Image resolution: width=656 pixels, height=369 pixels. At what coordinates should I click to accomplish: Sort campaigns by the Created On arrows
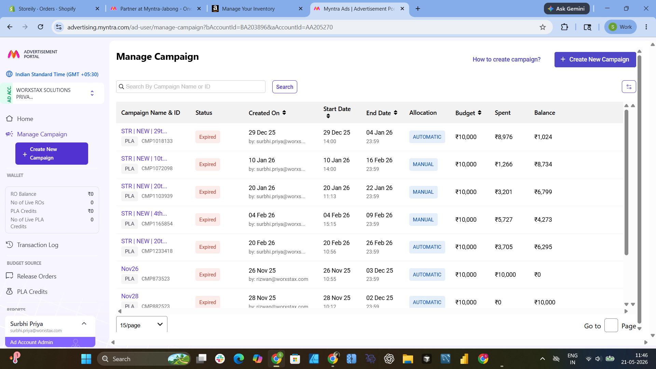point(284,113)
